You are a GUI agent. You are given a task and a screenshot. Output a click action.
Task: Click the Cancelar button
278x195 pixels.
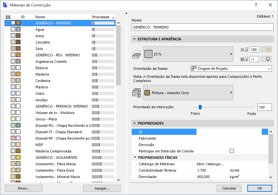tap(229, 188)
